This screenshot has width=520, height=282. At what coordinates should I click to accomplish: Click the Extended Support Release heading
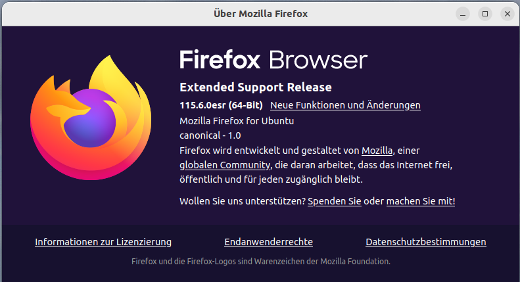click(x=256, y=87)
